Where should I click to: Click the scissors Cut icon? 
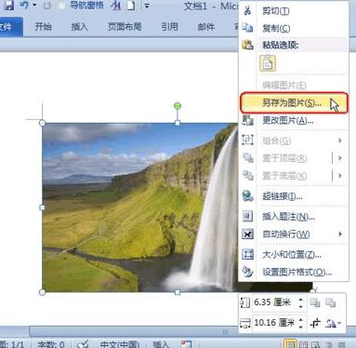coord(247,10)
